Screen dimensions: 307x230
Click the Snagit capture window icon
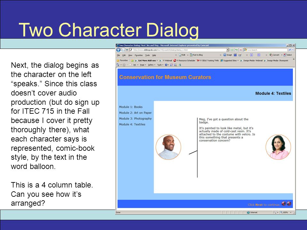235,55
